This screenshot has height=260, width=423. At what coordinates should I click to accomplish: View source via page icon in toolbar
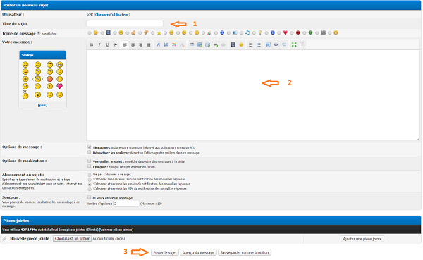pyautogui.click(x=302, y=45)
